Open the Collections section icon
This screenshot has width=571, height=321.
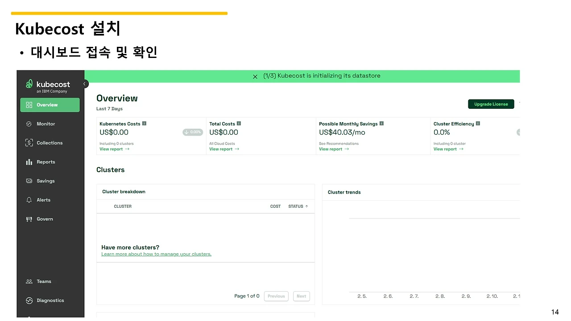click(x=29, y=143)
